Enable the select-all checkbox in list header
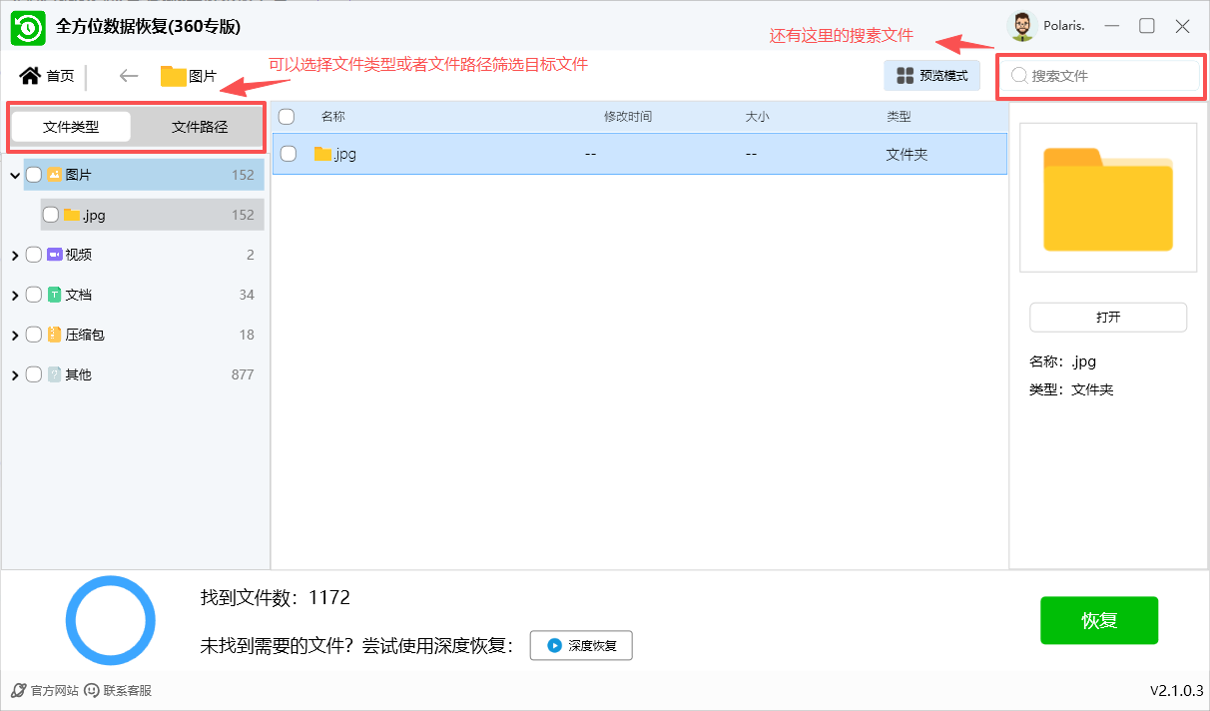Viewport: 1210px width, 711px height. [287, 116]
